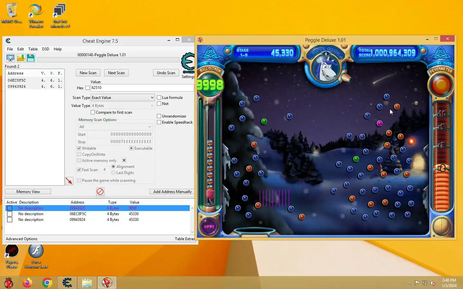
Task: Launch Firefox from the taskbar
Action: pos(27,283)
